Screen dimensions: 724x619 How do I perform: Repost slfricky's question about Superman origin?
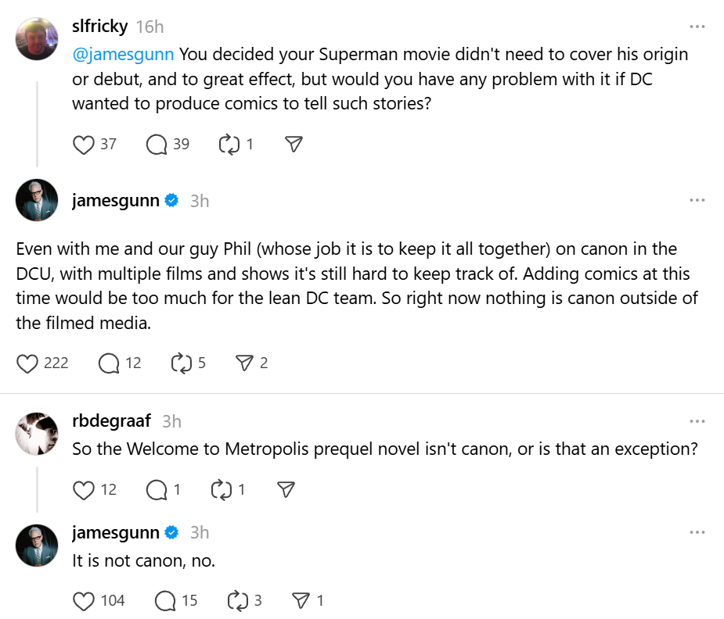(x=229, y=145)
